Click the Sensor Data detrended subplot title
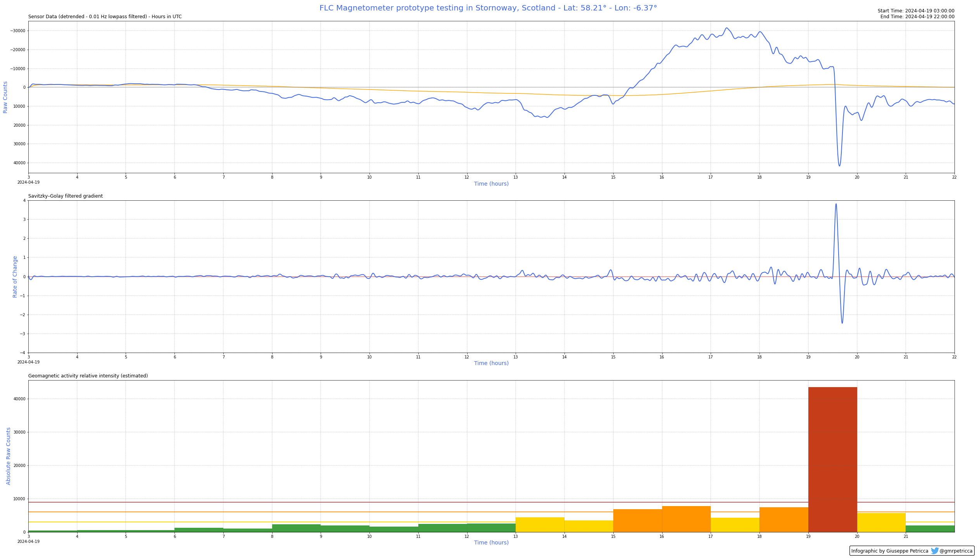 pyautogui.click(x=105, y=17)
